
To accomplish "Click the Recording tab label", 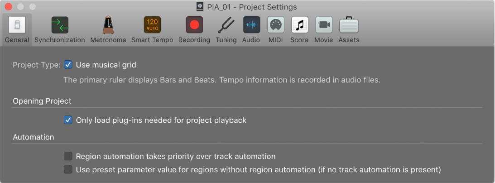I will (x=194, y=40).
